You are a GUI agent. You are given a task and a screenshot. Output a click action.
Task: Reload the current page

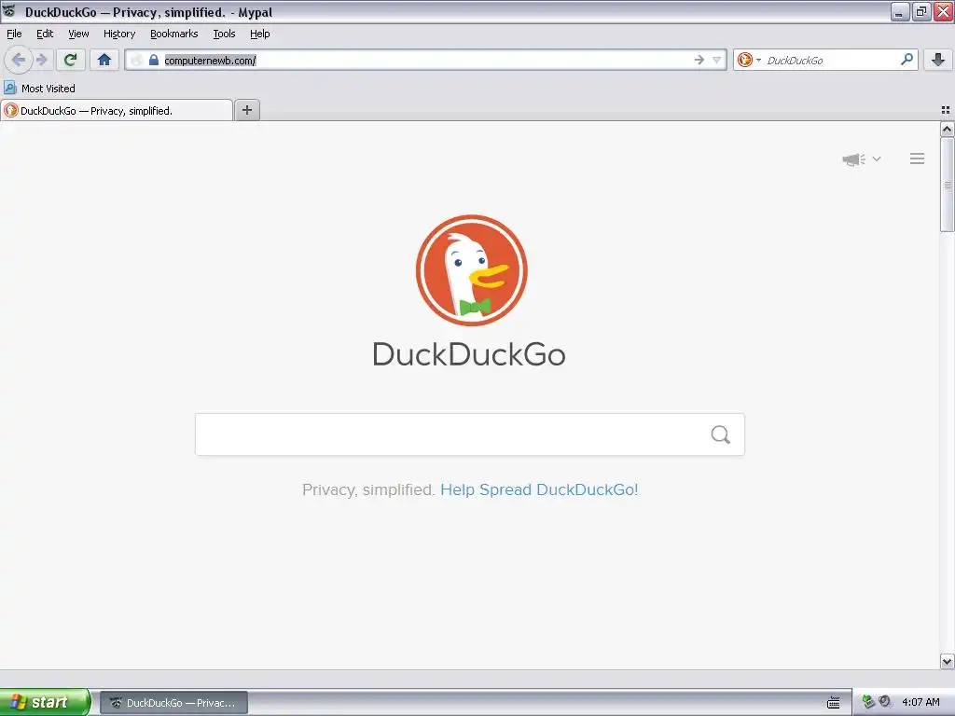(70, 60)
